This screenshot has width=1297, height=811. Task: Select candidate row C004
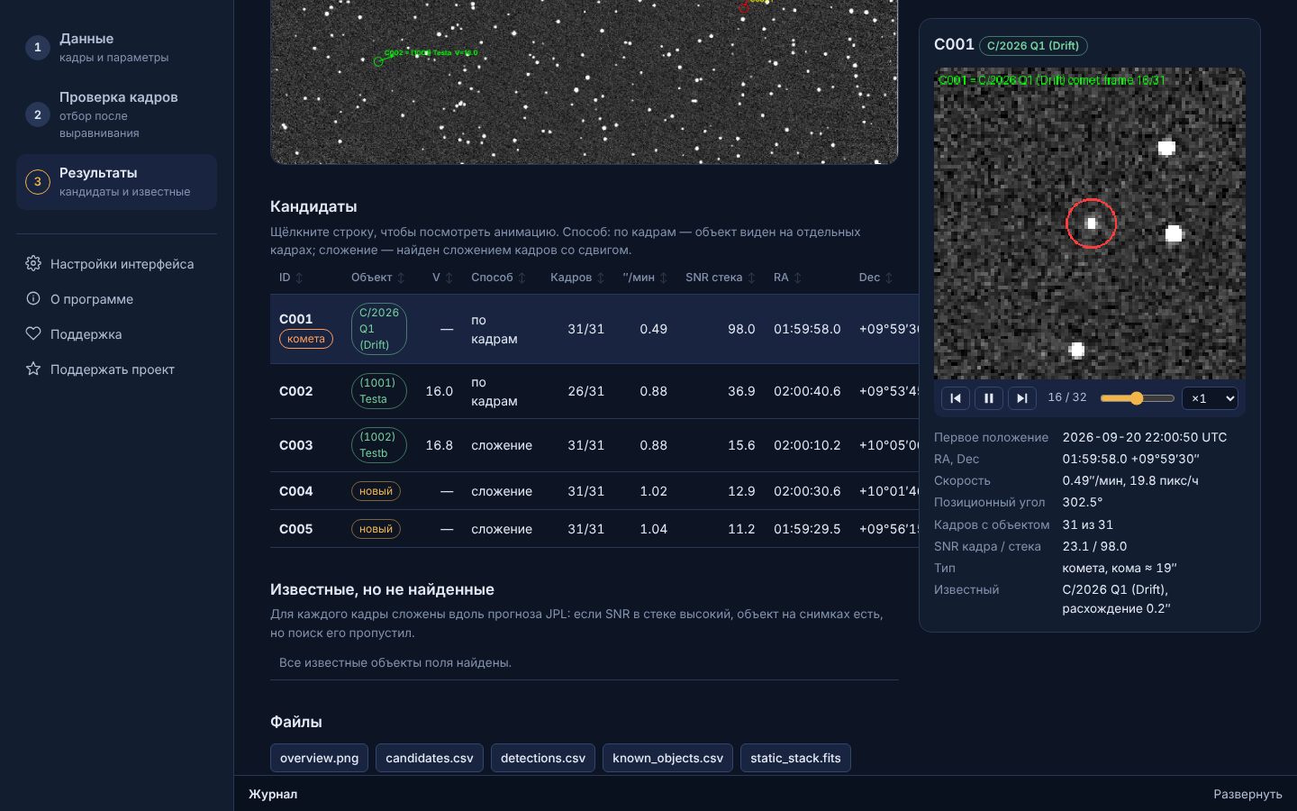point(594,491)
